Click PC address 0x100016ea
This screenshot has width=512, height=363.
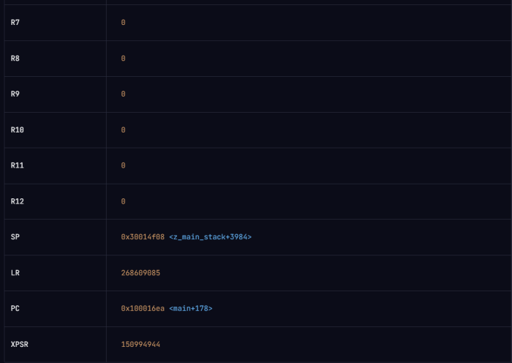[x=143, y=308]
